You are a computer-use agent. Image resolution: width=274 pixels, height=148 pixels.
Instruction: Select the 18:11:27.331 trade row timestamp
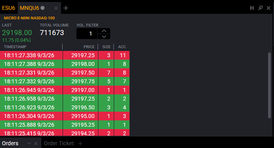(29, 73)
